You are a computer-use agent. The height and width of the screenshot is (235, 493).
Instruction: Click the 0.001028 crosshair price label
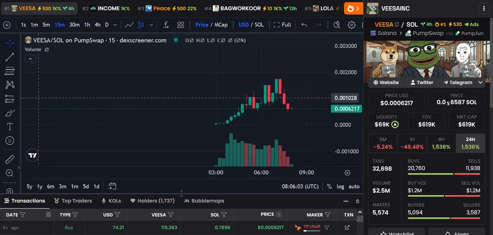tap(346, 98)
